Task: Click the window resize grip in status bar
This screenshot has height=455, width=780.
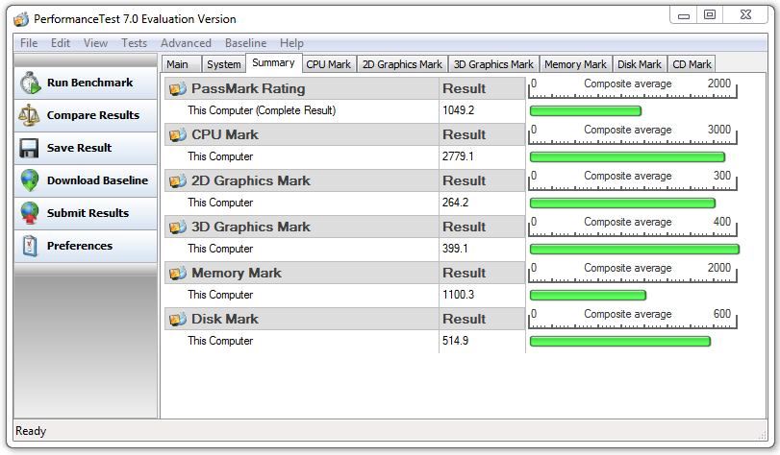Action: coord(762,435)
